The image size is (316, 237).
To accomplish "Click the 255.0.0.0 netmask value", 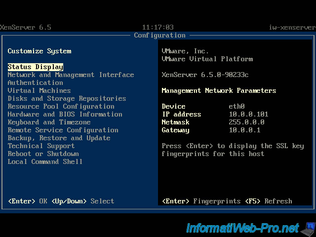I will point(246,122).
